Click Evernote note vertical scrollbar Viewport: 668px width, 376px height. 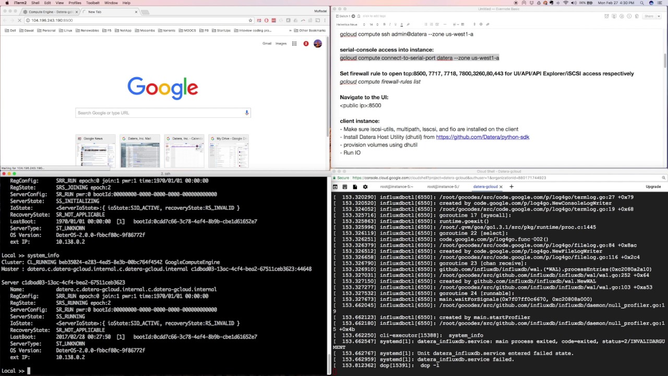click(665, 60)
